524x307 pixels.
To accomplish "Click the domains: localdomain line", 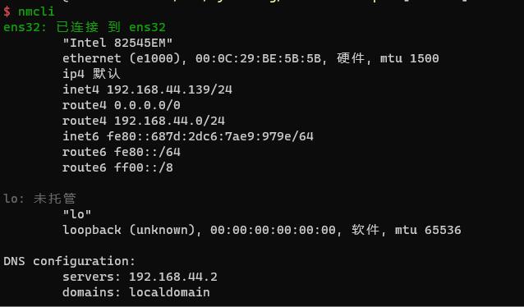I will click(x=136, y=292).
